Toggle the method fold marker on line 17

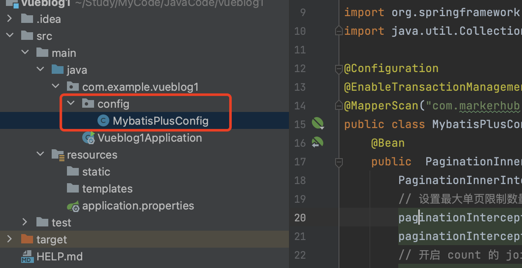coord(338,162)
